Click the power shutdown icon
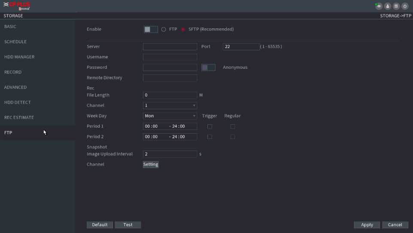This screenshot has width=413, height=233. click(404, 6)
